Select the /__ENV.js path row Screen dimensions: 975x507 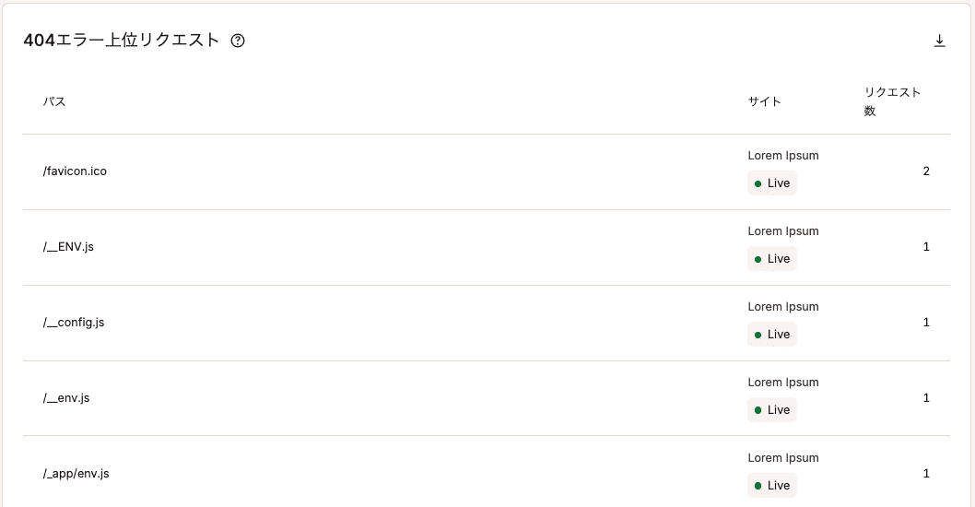click(68, 247)
